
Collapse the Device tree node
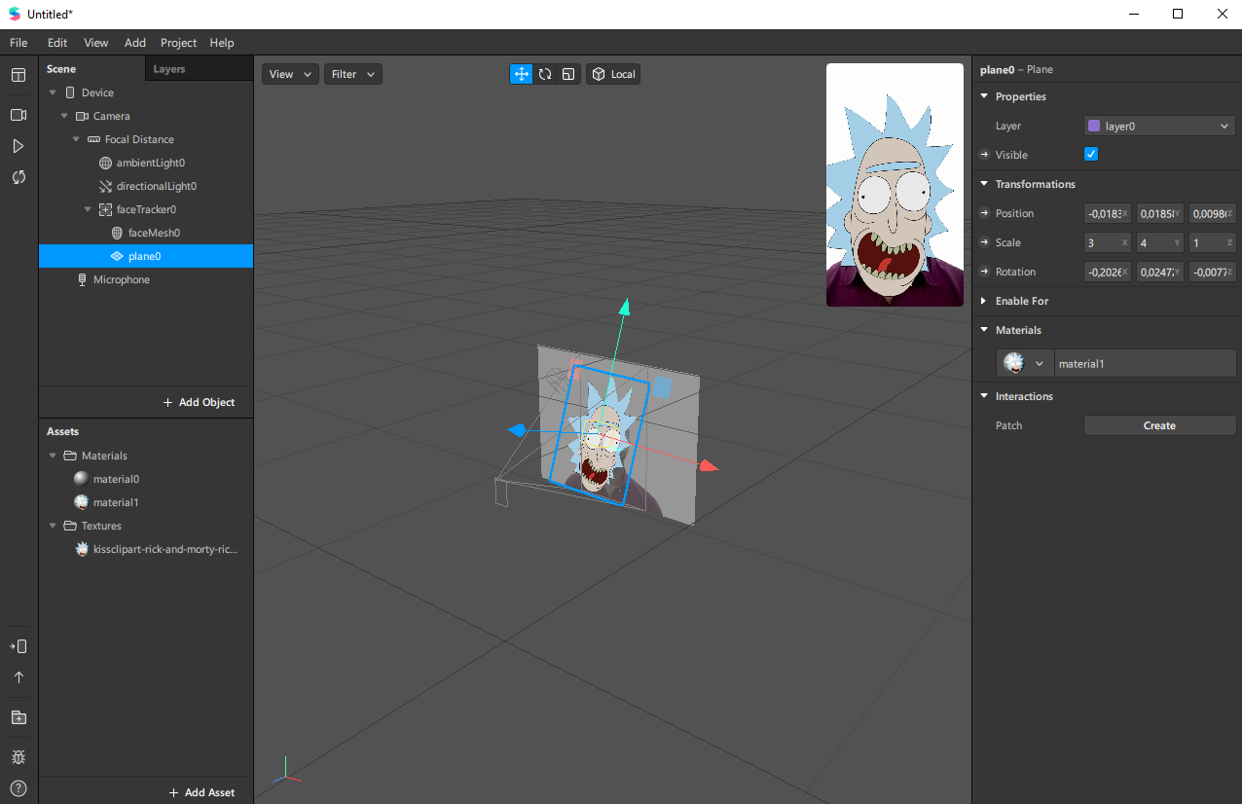click(53, 92)
